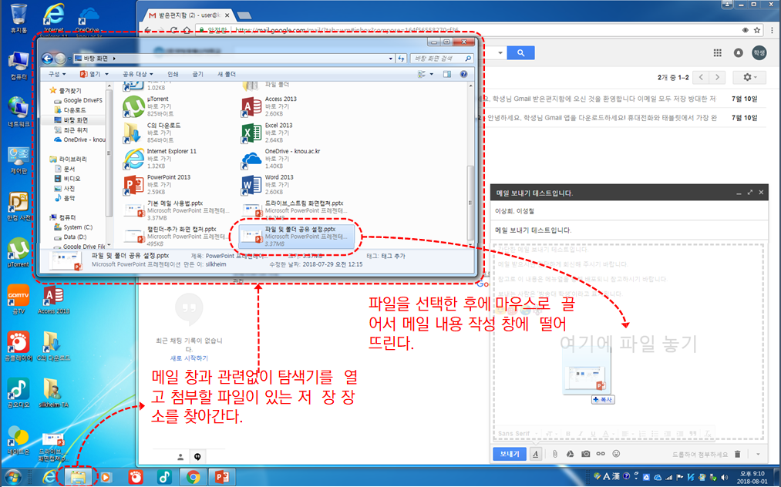The width and height of the screenshot is (781, 487).
Task: Click the volume speaker tray icon
Action: click(724, 477)
